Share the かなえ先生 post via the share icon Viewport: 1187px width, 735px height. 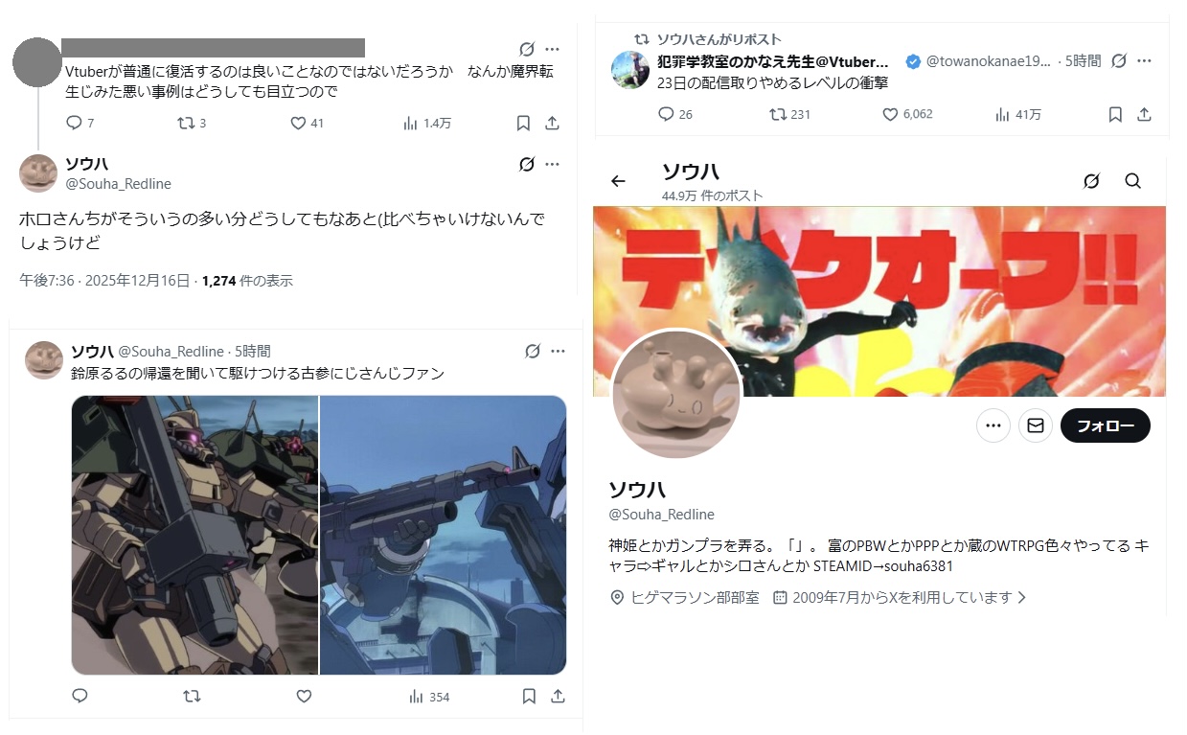click(1144, 114)
